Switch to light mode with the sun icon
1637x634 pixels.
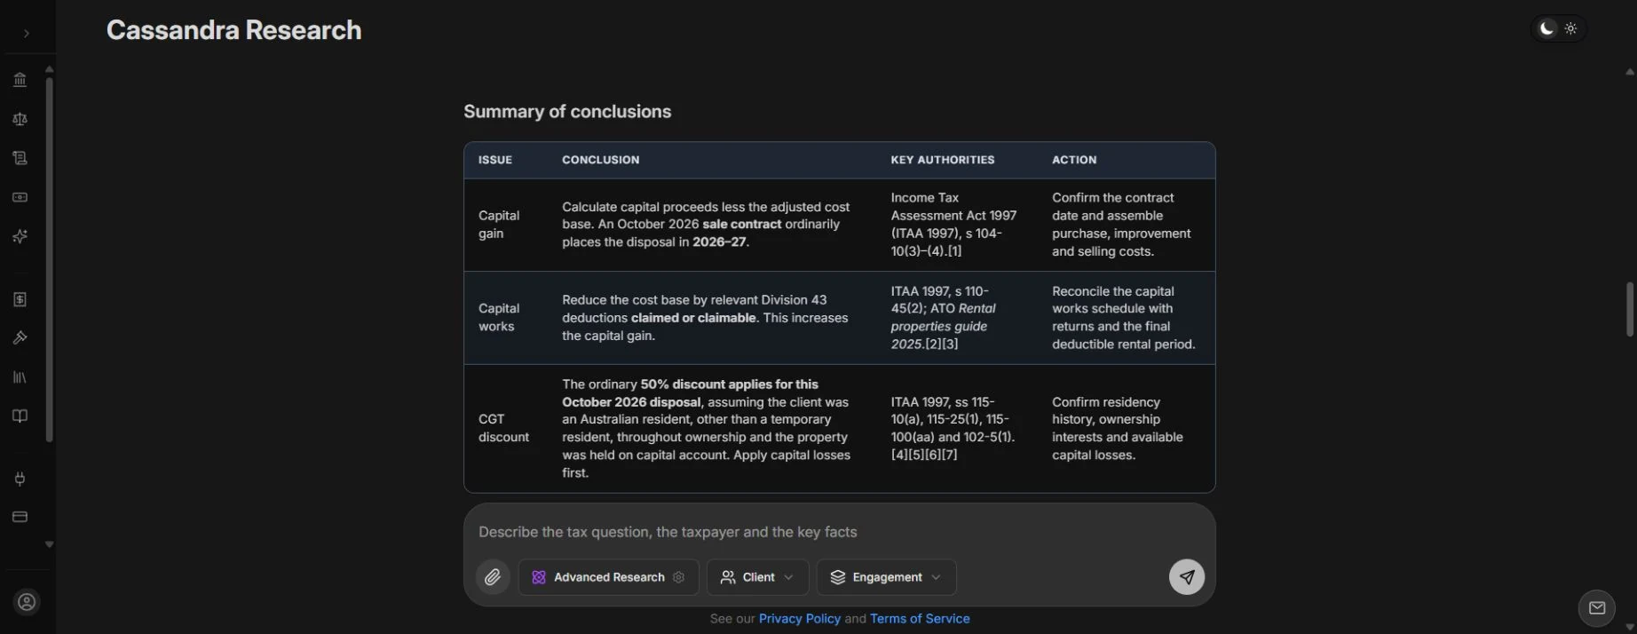[x=1570, y=28]
